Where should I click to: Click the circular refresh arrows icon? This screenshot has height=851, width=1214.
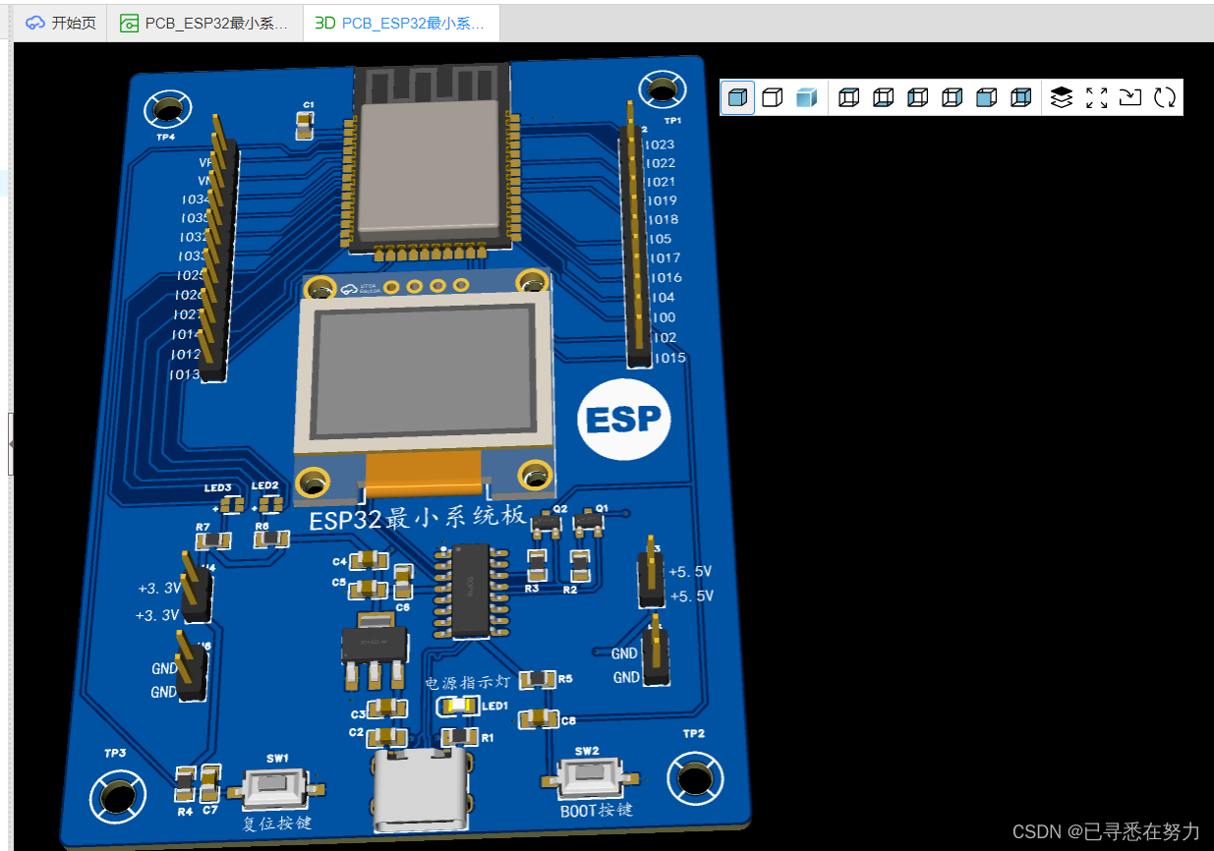pyautogui.click(x=1165, y=97)
